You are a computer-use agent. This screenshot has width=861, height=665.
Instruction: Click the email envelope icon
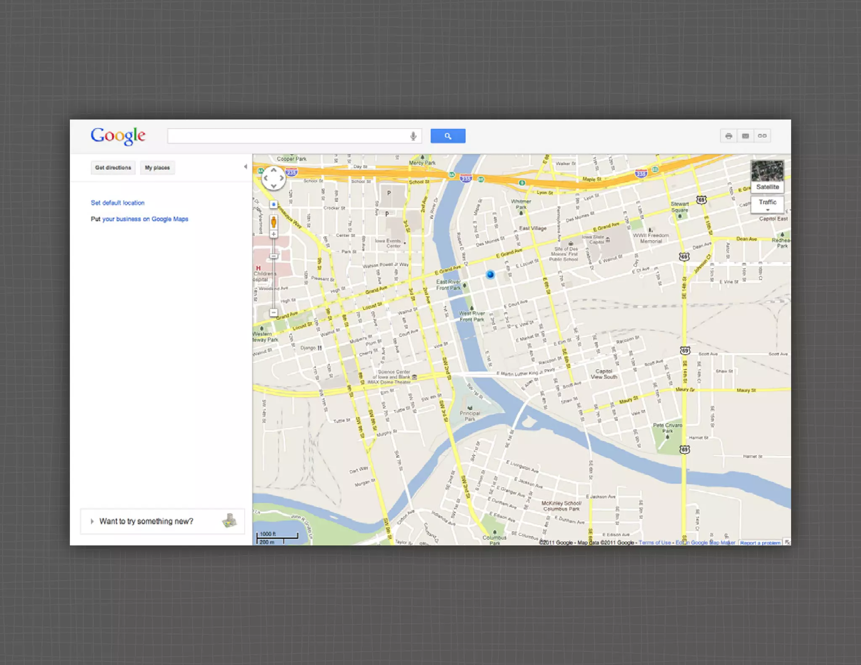point(745,136)
